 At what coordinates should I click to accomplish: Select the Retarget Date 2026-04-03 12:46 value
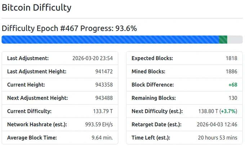tap(217, 124)
